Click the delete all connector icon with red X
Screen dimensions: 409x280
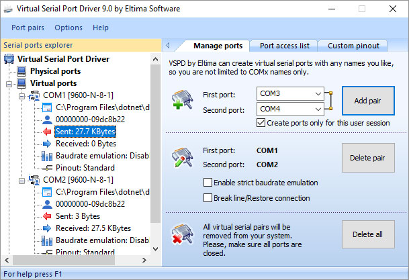tap(182, 234)
